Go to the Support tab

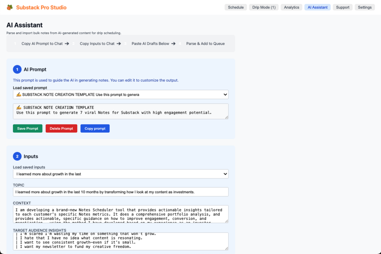343,7
